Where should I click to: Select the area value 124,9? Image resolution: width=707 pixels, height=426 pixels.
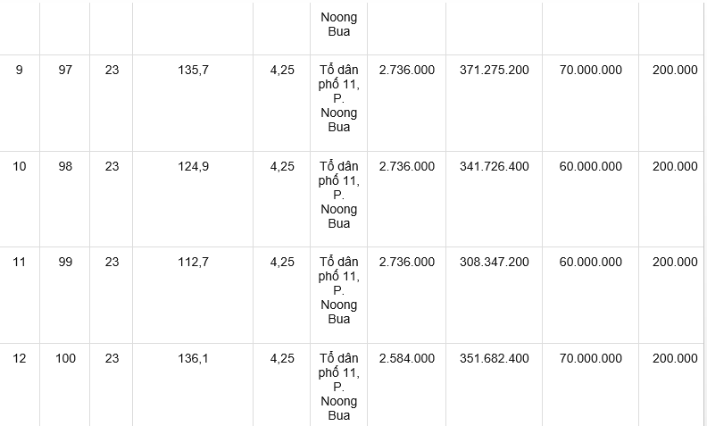[x=193, y=166]
